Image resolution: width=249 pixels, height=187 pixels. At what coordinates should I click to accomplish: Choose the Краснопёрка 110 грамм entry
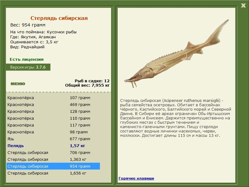(x=53, y=118)
